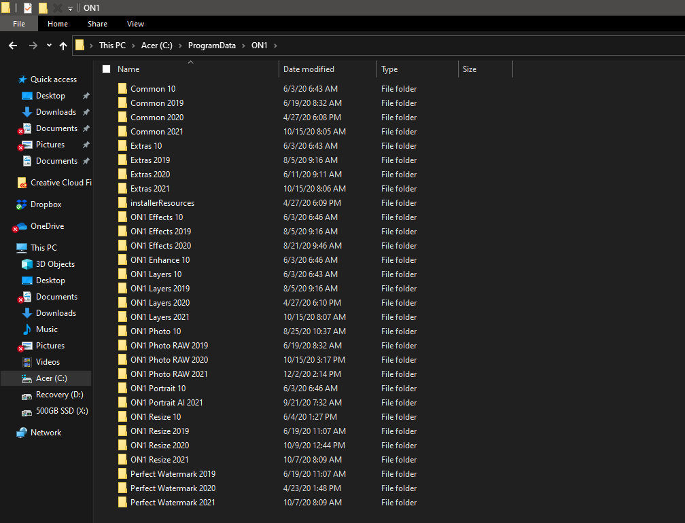
Task: Click the Network icon in navigation pane
Action: pyautogui.click(x=22, y=433)
